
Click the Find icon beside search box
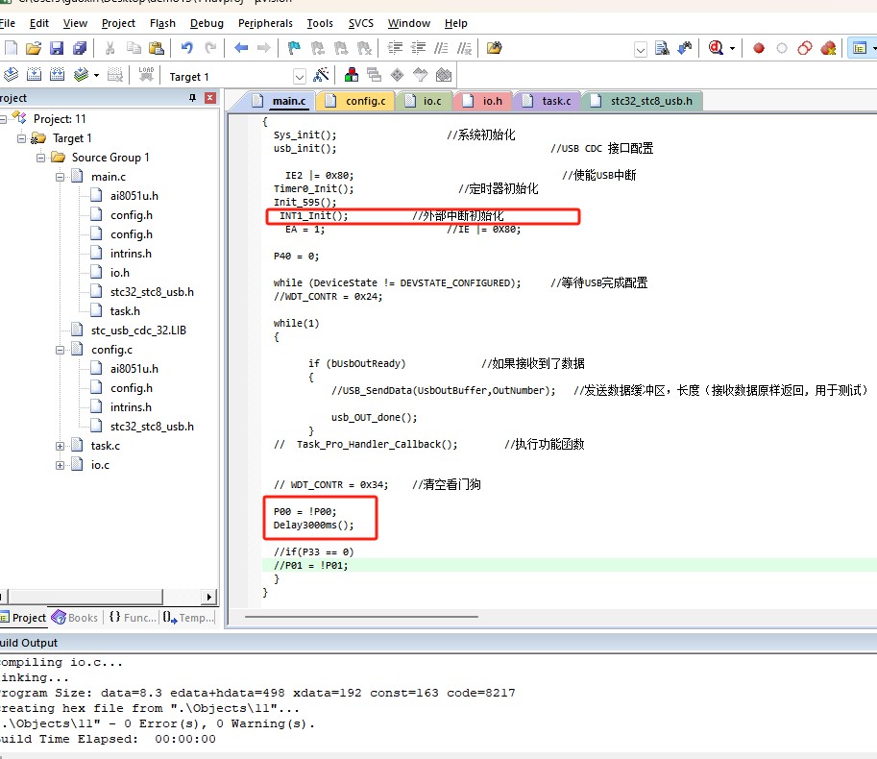coord(662,48)
